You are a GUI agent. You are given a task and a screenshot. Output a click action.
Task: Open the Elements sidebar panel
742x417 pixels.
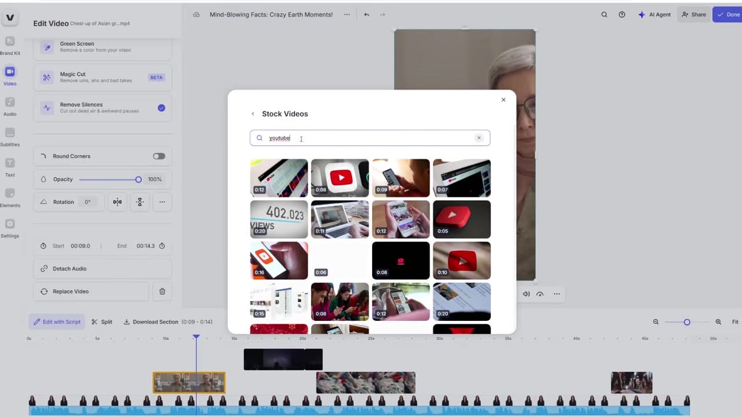click(10, 197)
